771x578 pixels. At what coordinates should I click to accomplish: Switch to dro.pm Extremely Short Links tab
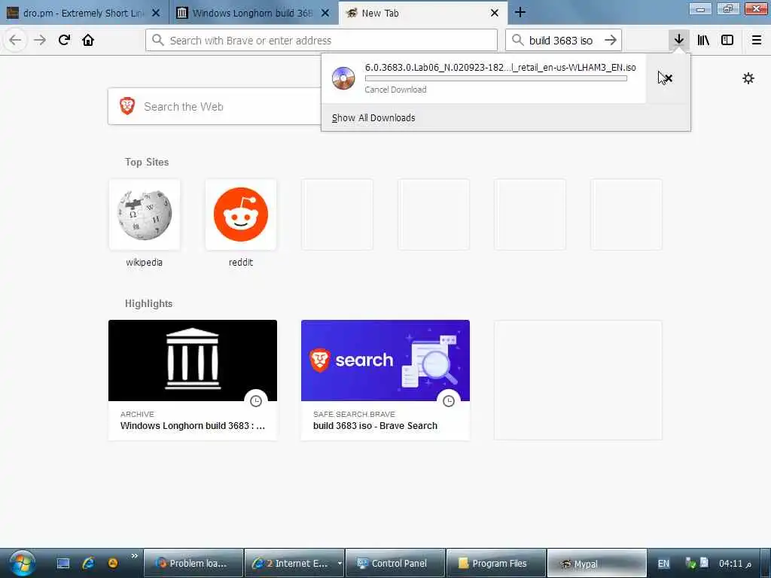tap(84, 13)
